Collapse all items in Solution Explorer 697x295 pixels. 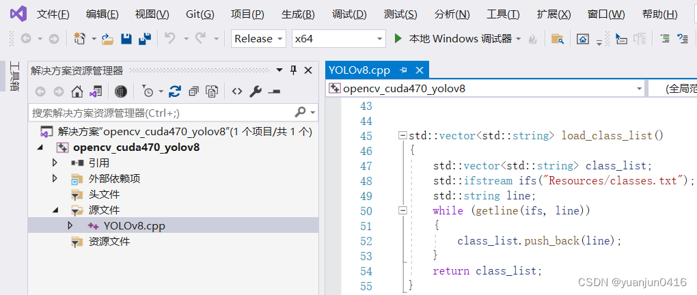[x=194, y=92]
